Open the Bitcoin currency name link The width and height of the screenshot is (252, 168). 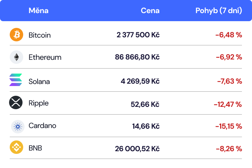(40, 35)
